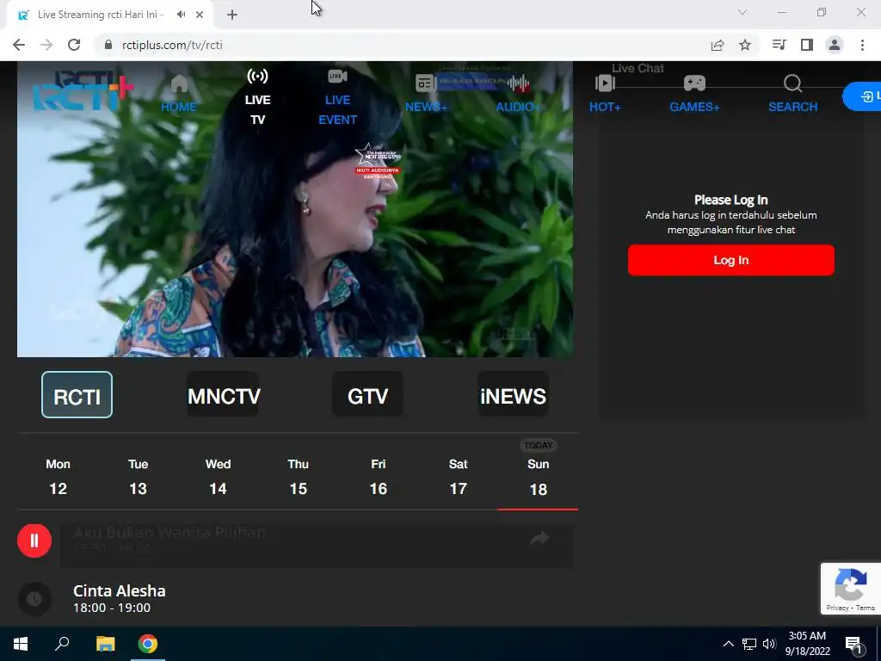Click the clock icon for Cinta Alesha
The image size is (881, 661).
coord(34,599)
